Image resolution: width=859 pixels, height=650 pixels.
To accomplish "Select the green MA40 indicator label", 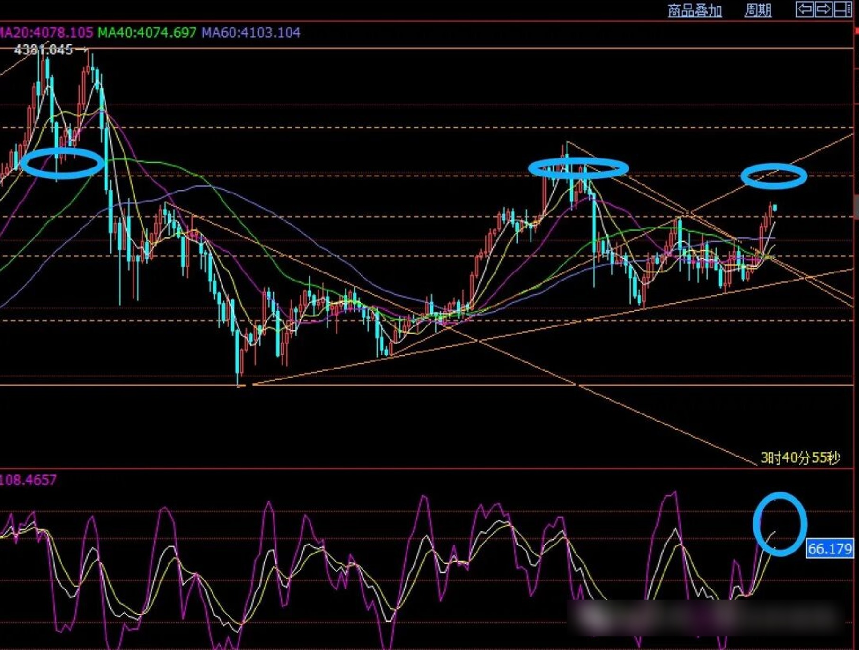I will point(147,33).
